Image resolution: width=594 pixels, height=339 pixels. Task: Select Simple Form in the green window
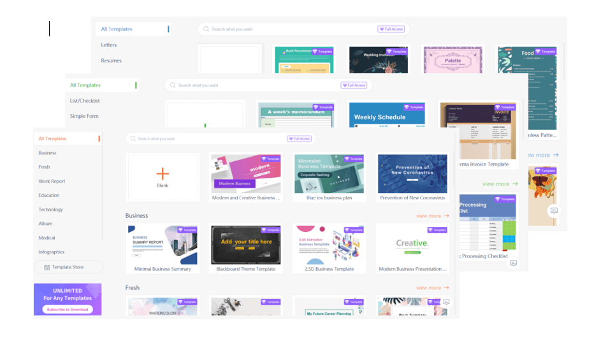tap(84, 116)
